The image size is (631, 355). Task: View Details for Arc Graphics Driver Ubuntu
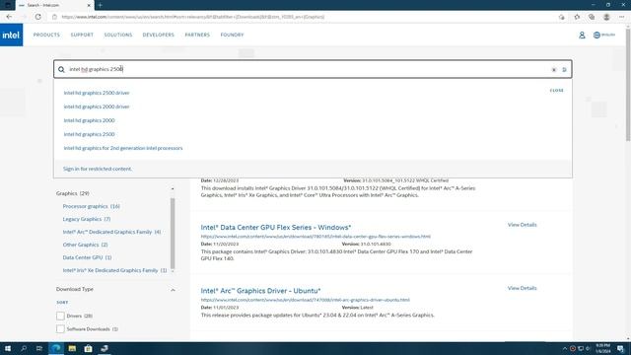522,288
